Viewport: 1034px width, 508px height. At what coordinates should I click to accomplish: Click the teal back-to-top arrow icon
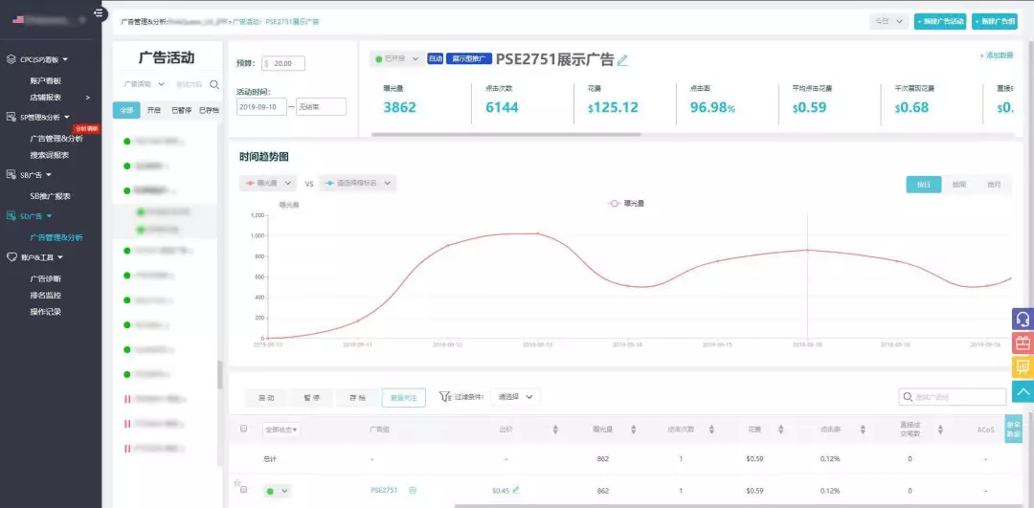(1023, 391)
